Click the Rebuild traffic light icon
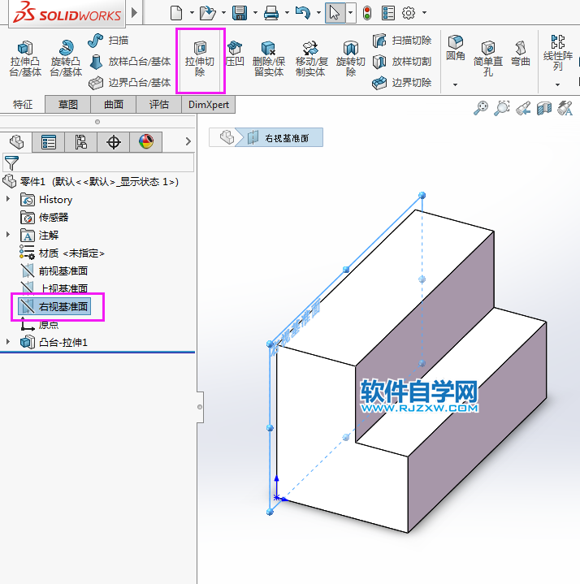This screenshot has height=584, width=580. point(367,13)
